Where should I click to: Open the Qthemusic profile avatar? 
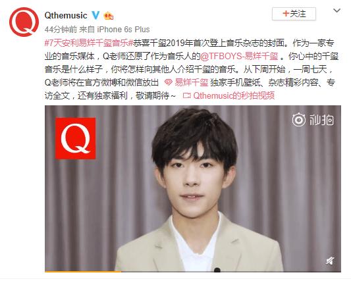pos(24,22)
